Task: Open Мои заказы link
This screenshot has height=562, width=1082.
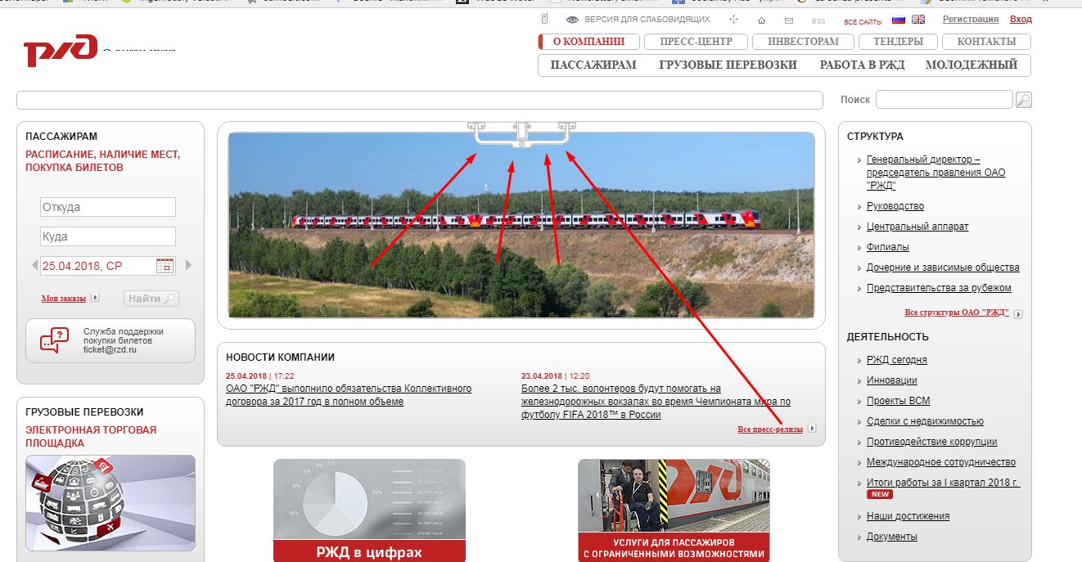Action: point(64,299)
